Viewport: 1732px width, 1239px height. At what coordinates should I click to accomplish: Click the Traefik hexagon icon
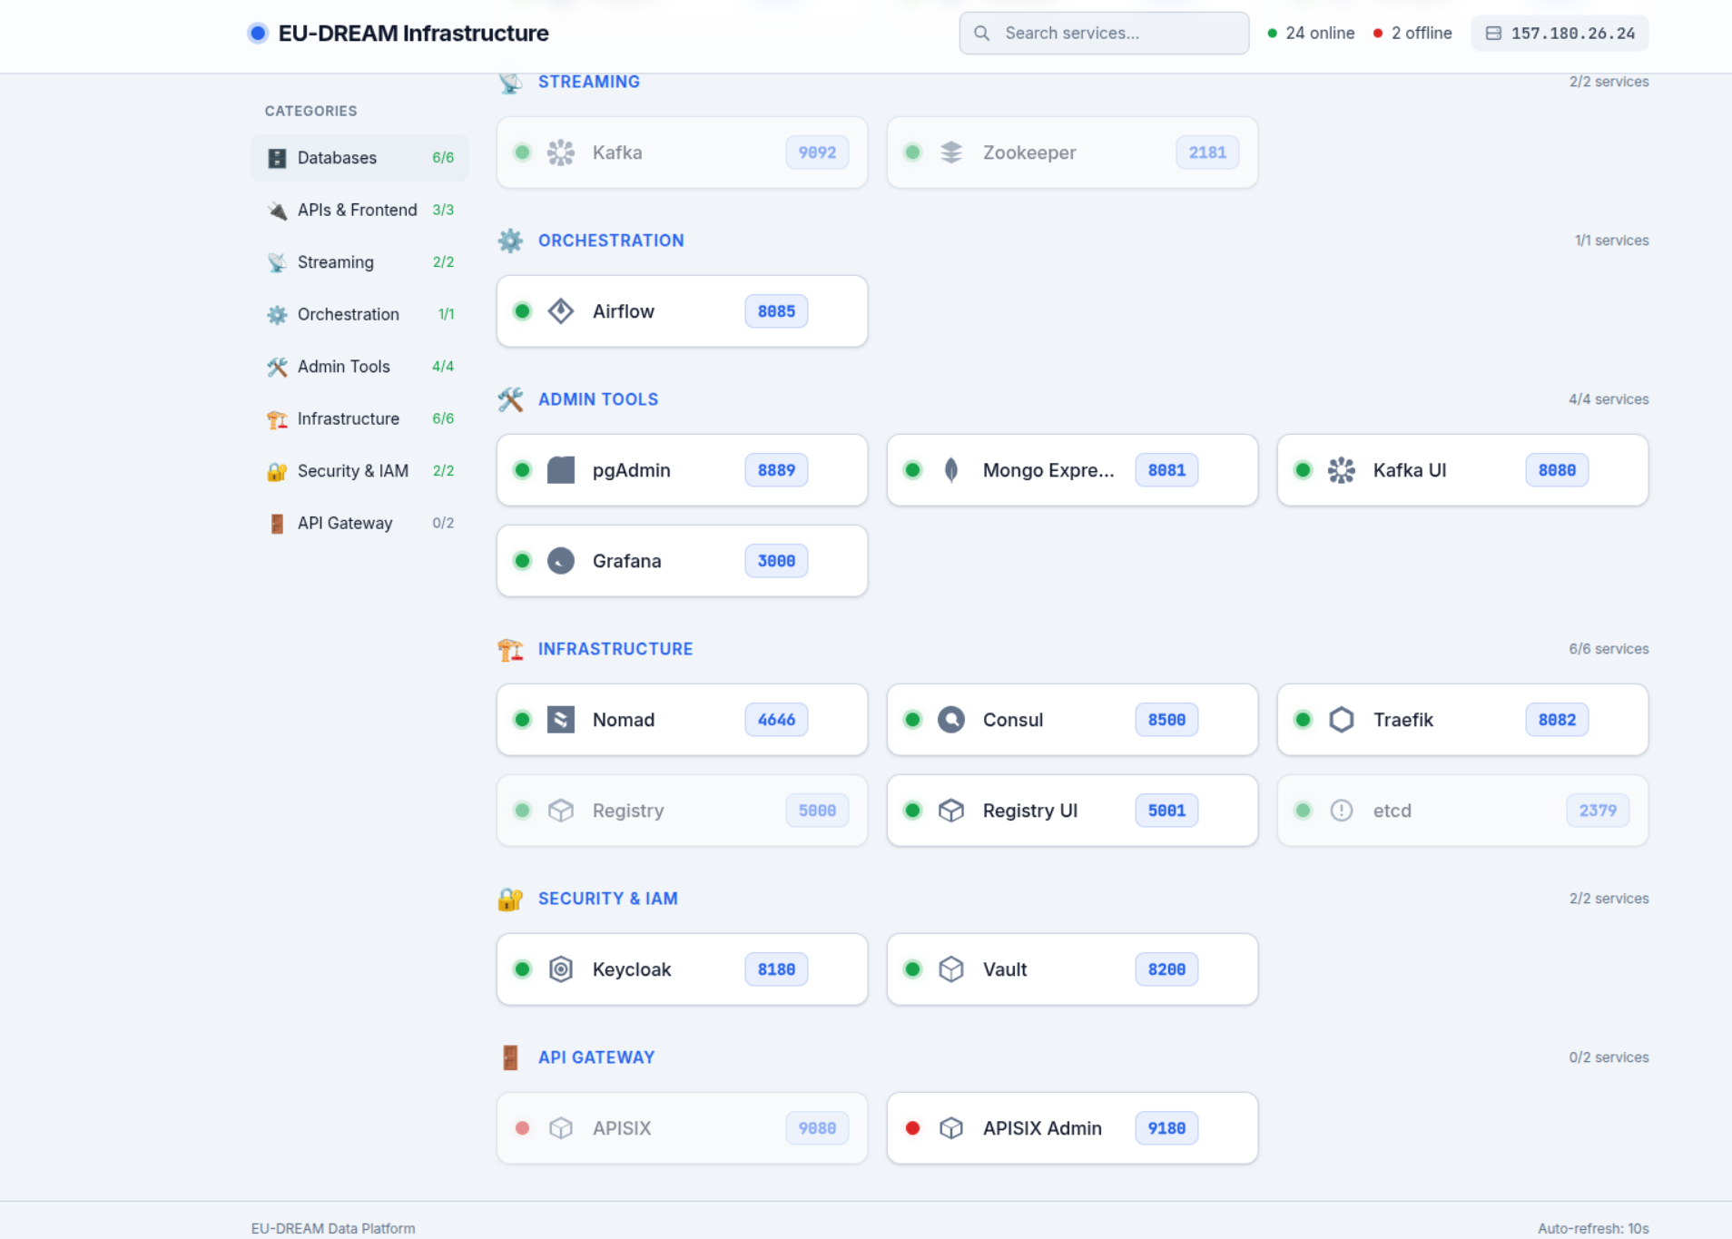[x=1341, y=720]
